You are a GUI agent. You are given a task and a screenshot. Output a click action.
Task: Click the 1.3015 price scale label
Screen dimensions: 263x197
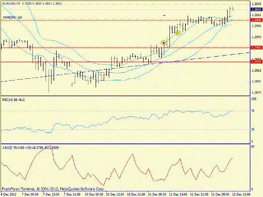257,15
